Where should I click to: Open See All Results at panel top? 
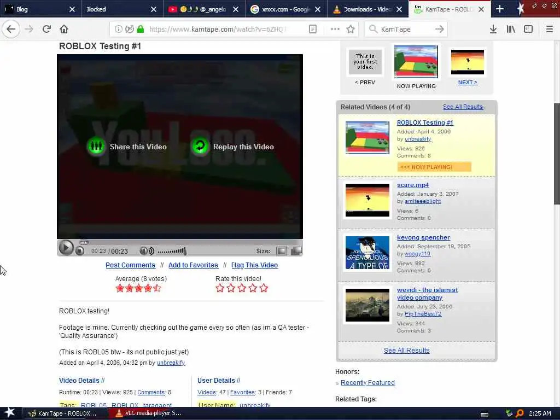coord(463,107)
